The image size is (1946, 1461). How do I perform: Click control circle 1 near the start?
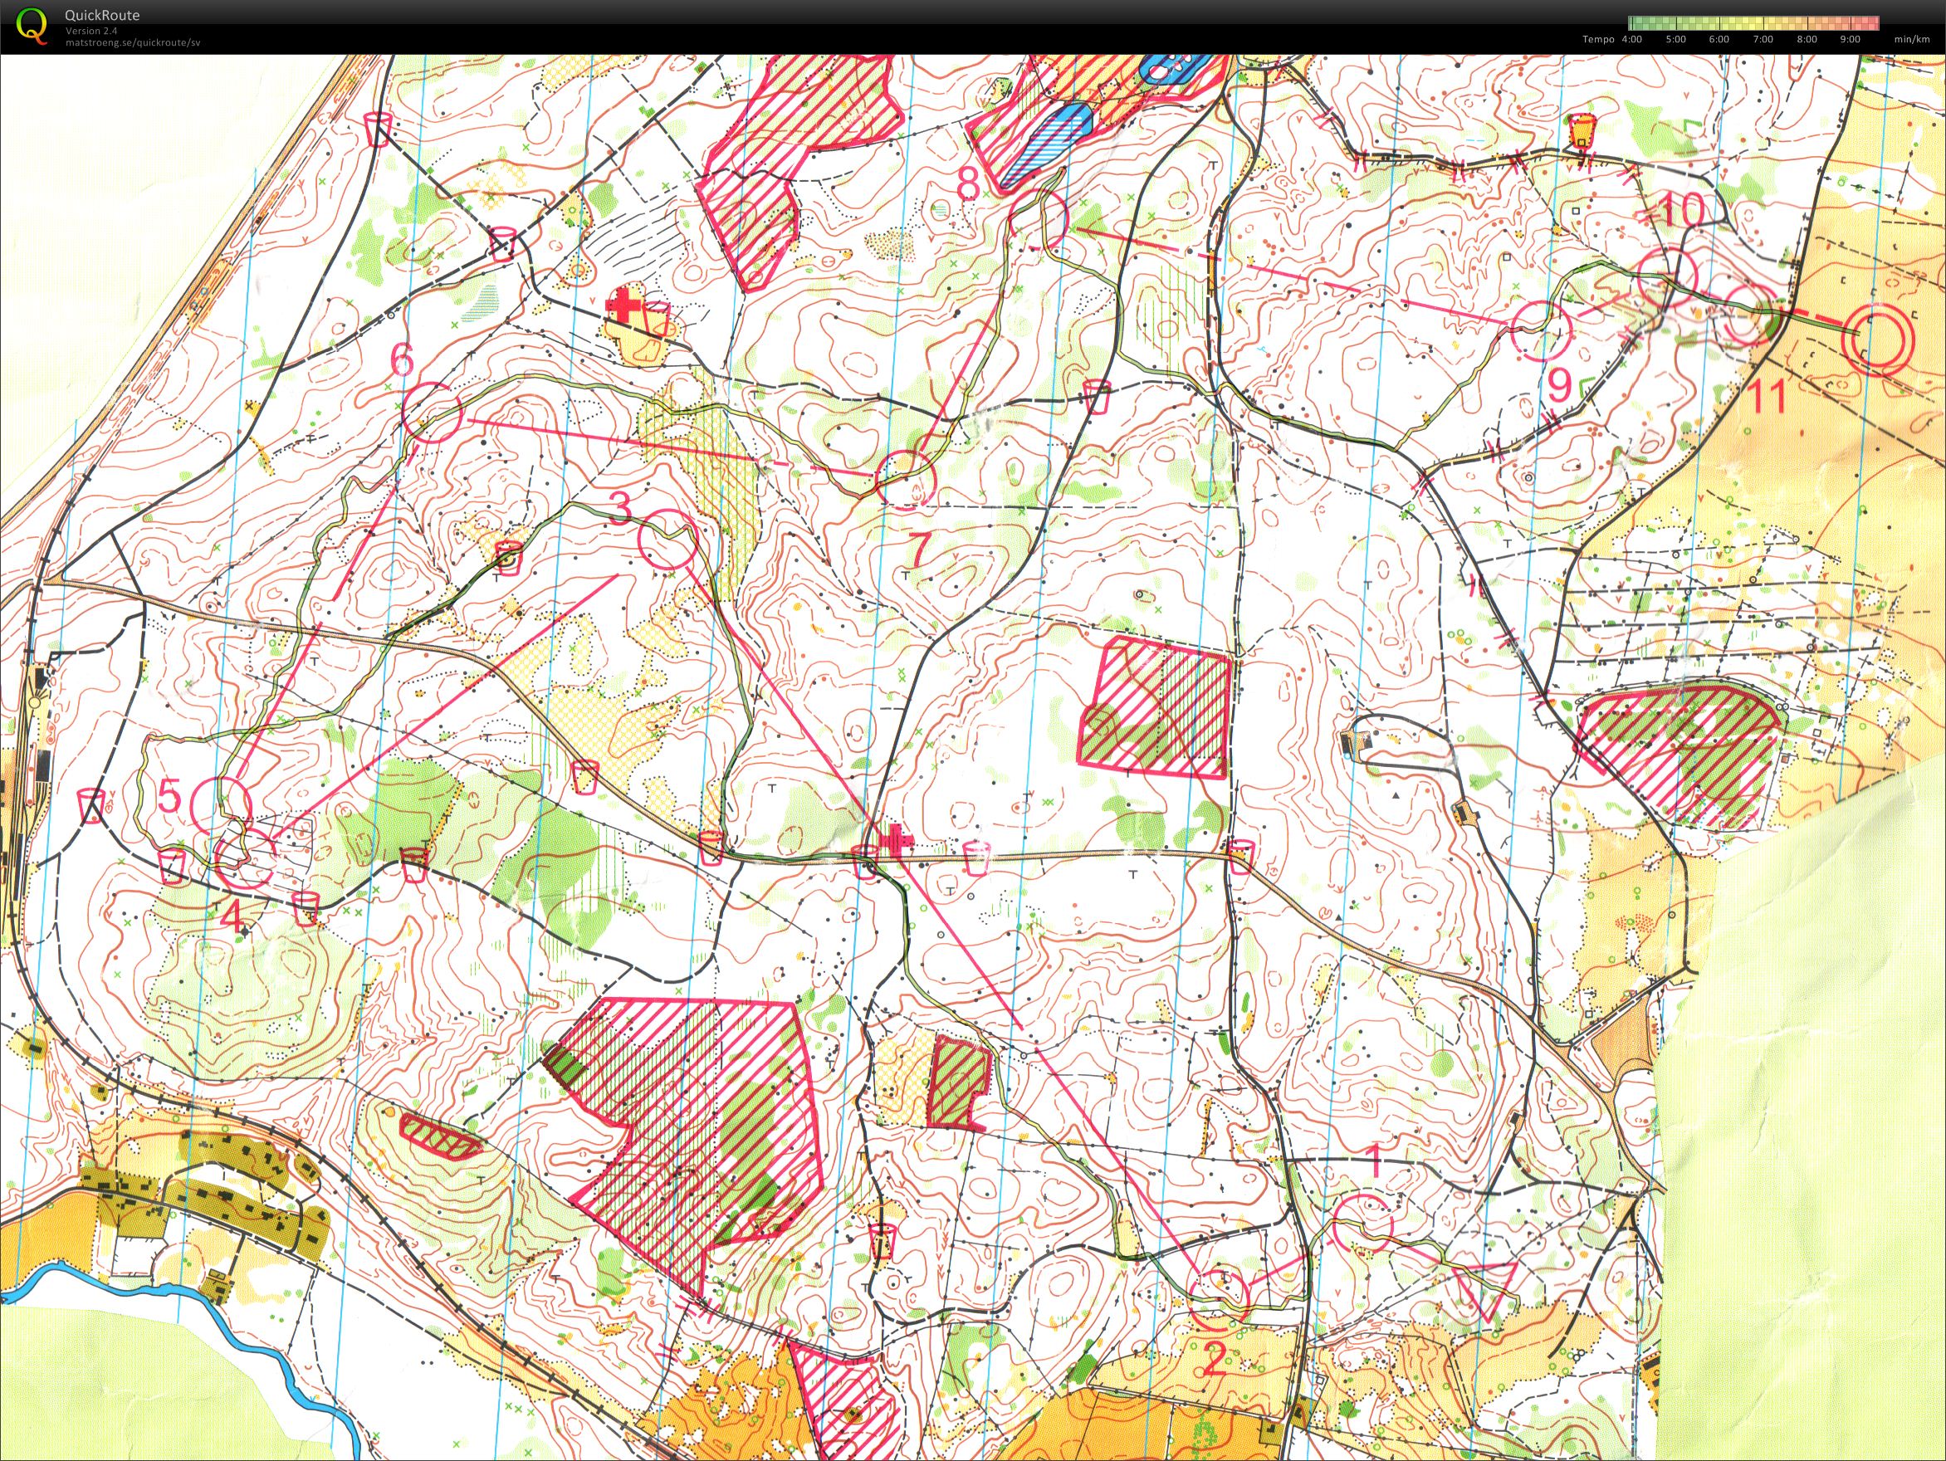1362,1224
